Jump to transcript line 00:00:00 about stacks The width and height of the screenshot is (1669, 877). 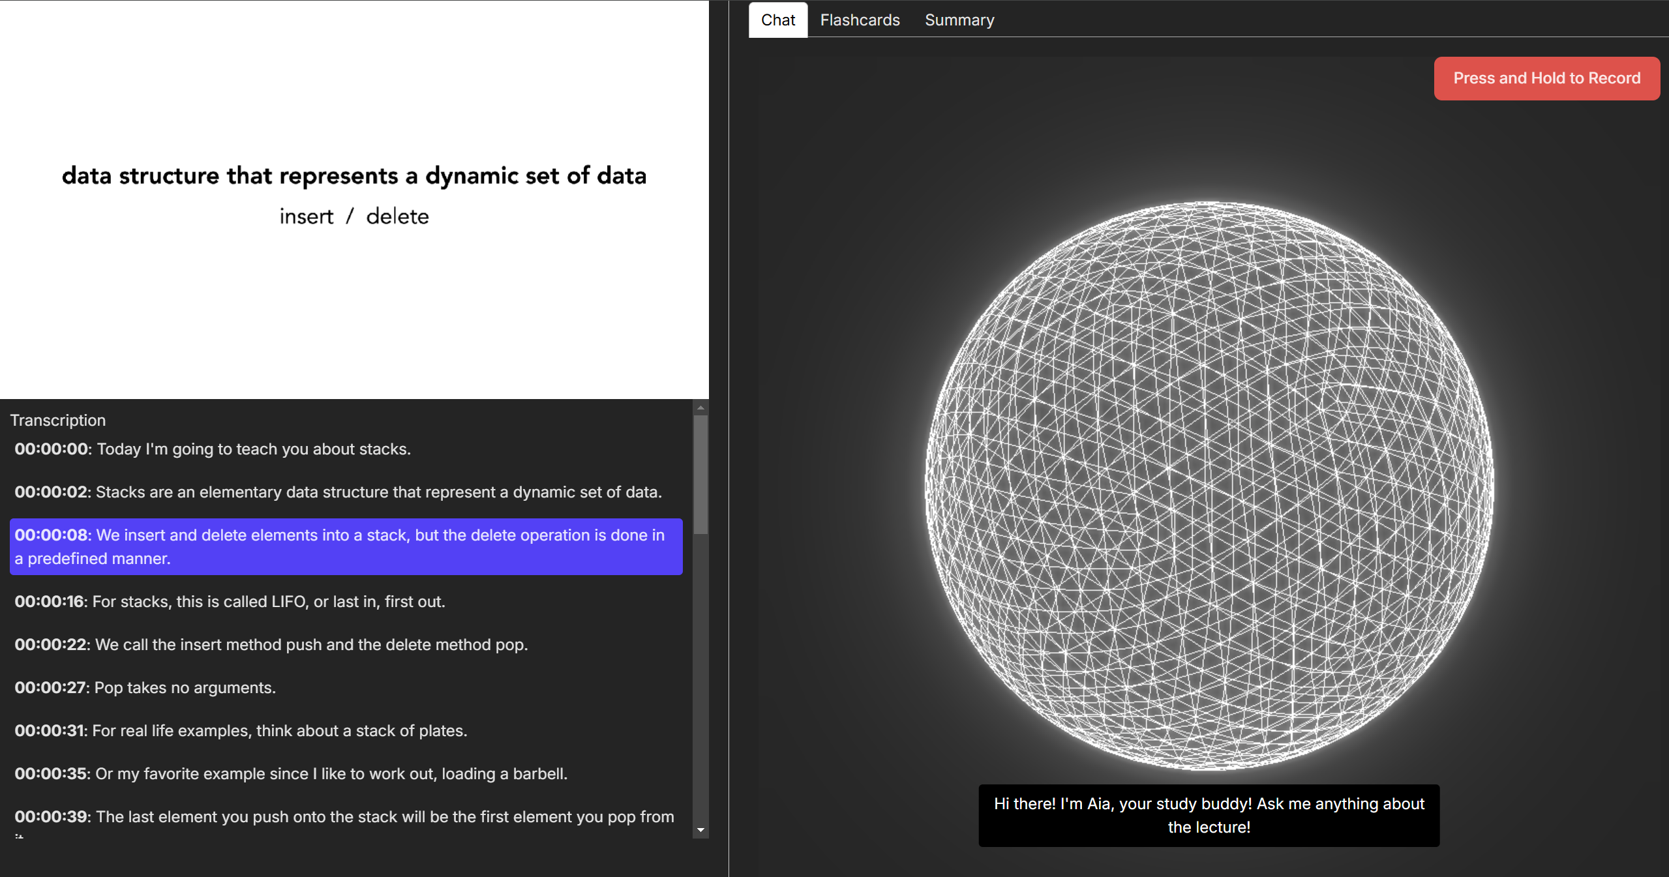pyautogui.click(x=213, y=449)
